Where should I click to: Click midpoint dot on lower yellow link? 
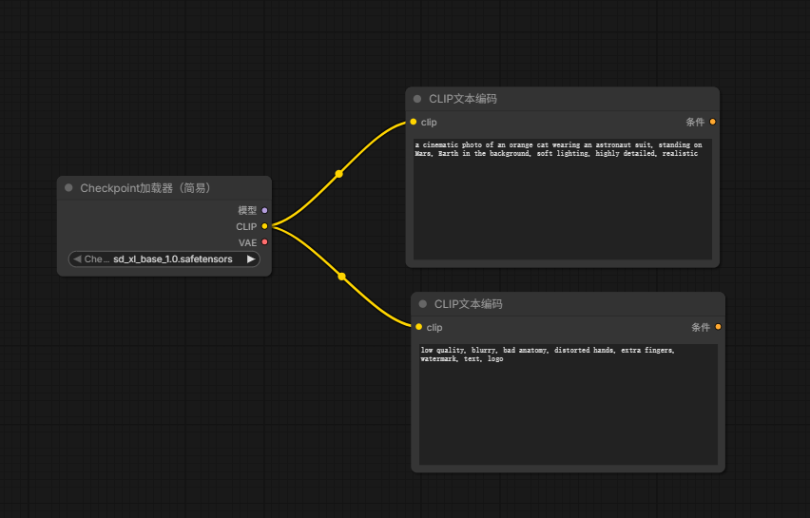click(341, 277)
